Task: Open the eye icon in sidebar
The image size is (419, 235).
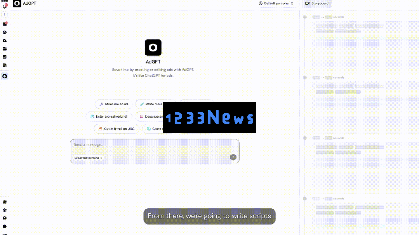Action: (5, 32)
